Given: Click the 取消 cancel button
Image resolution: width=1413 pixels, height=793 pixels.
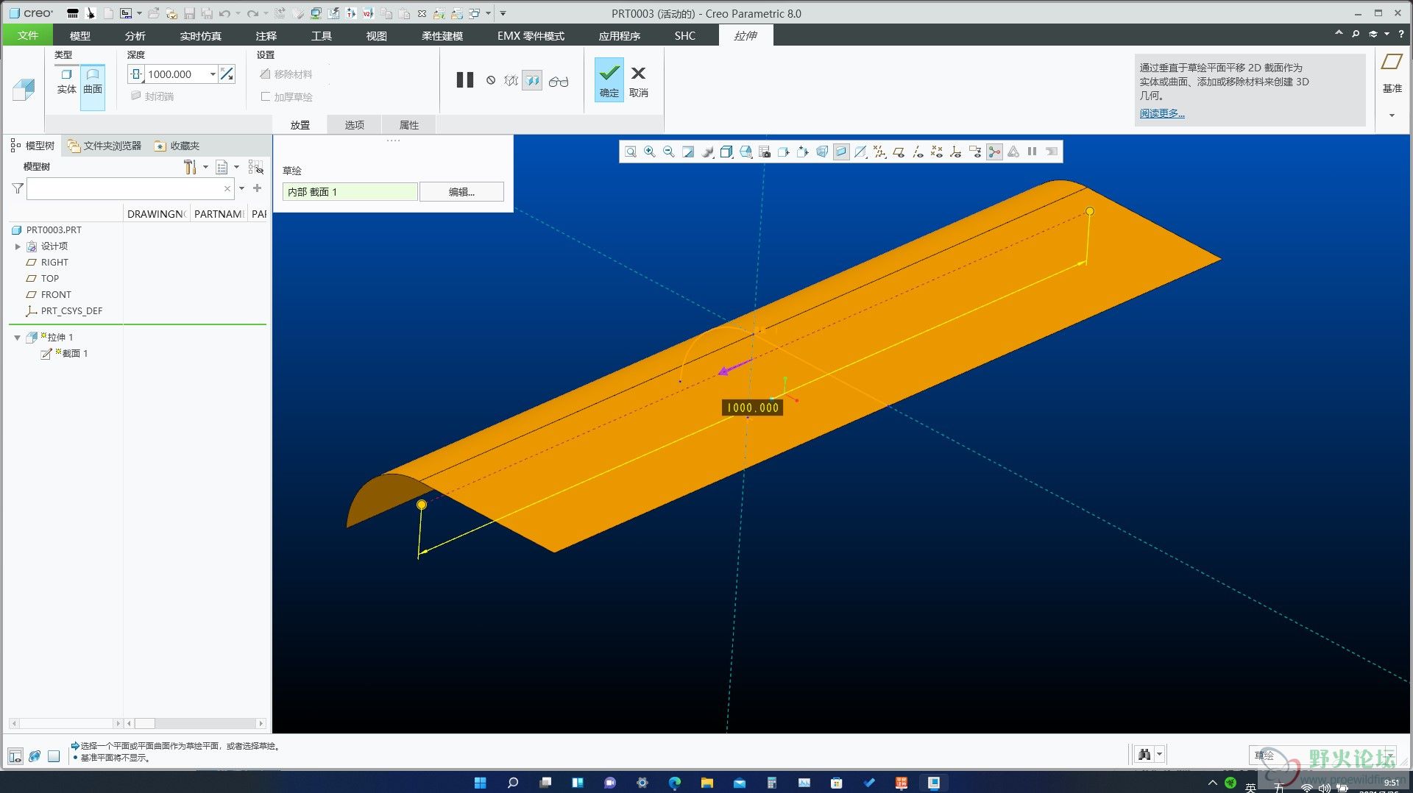Looking at the screenshot, I should coord(639,79).
